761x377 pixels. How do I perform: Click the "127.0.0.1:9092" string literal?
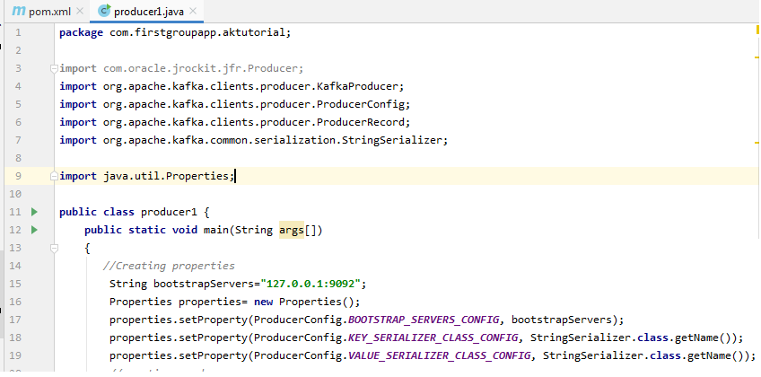311,284
